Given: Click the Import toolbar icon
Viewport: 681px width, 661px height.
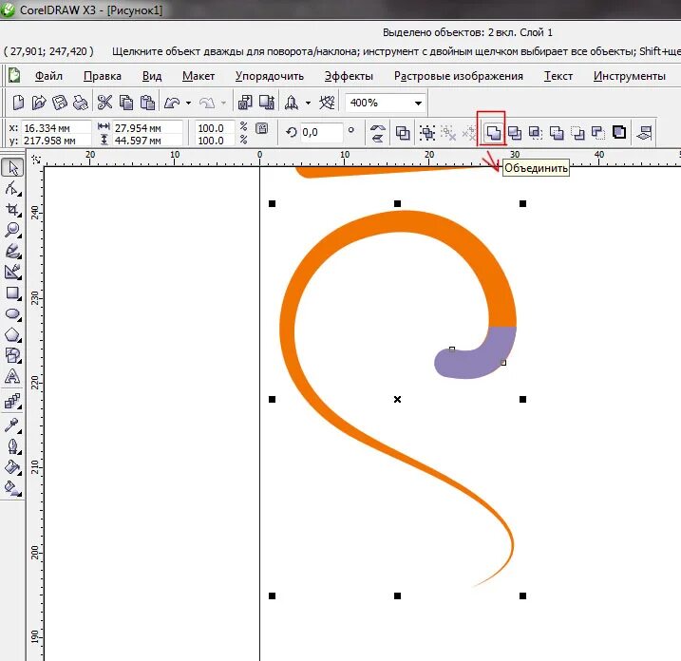Looking at the screenshot, I should 245,103.
